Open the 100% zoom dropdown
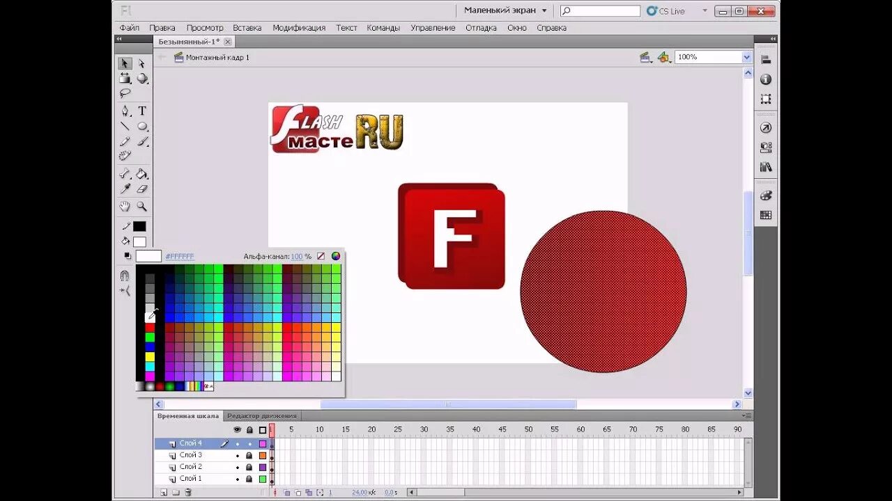 (x=747, y=57)
